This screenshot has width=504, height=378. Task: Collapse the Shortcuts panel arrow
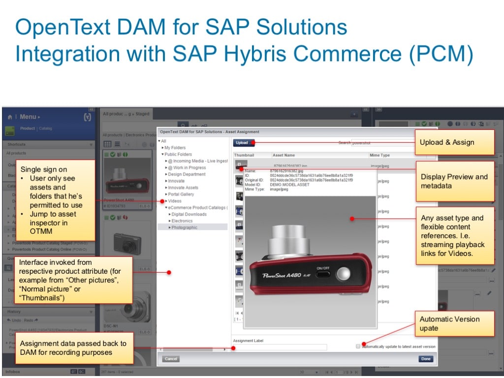(x=91, y=145)
